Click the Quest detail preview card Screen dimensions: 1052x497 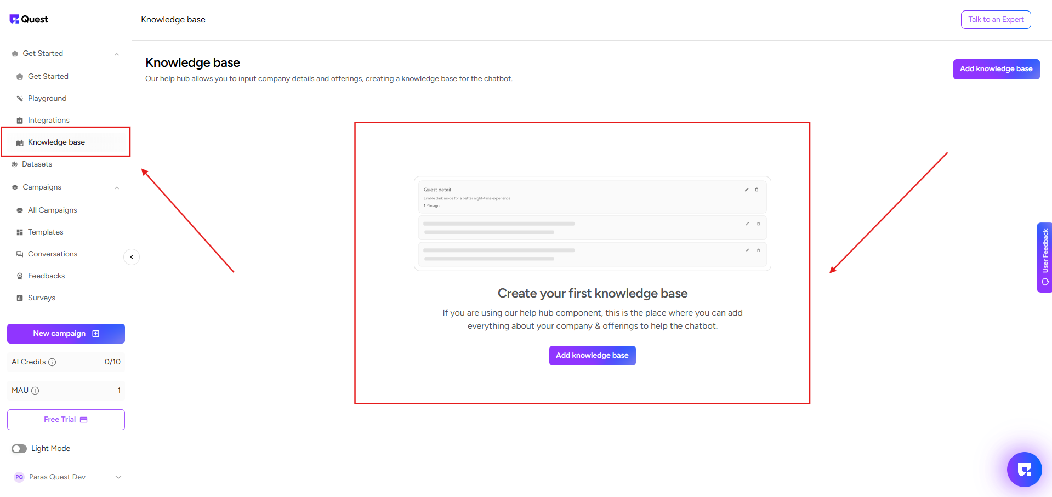click(x=592, y=197)
